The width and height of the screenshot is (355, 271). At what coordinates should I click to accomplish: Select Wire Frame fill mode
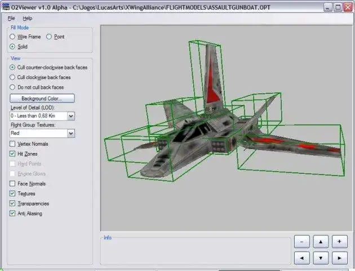point(12,37)
